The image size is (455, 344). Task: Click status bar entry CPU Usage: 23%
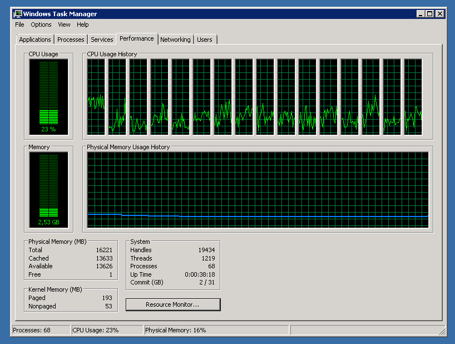pos(107,330)
